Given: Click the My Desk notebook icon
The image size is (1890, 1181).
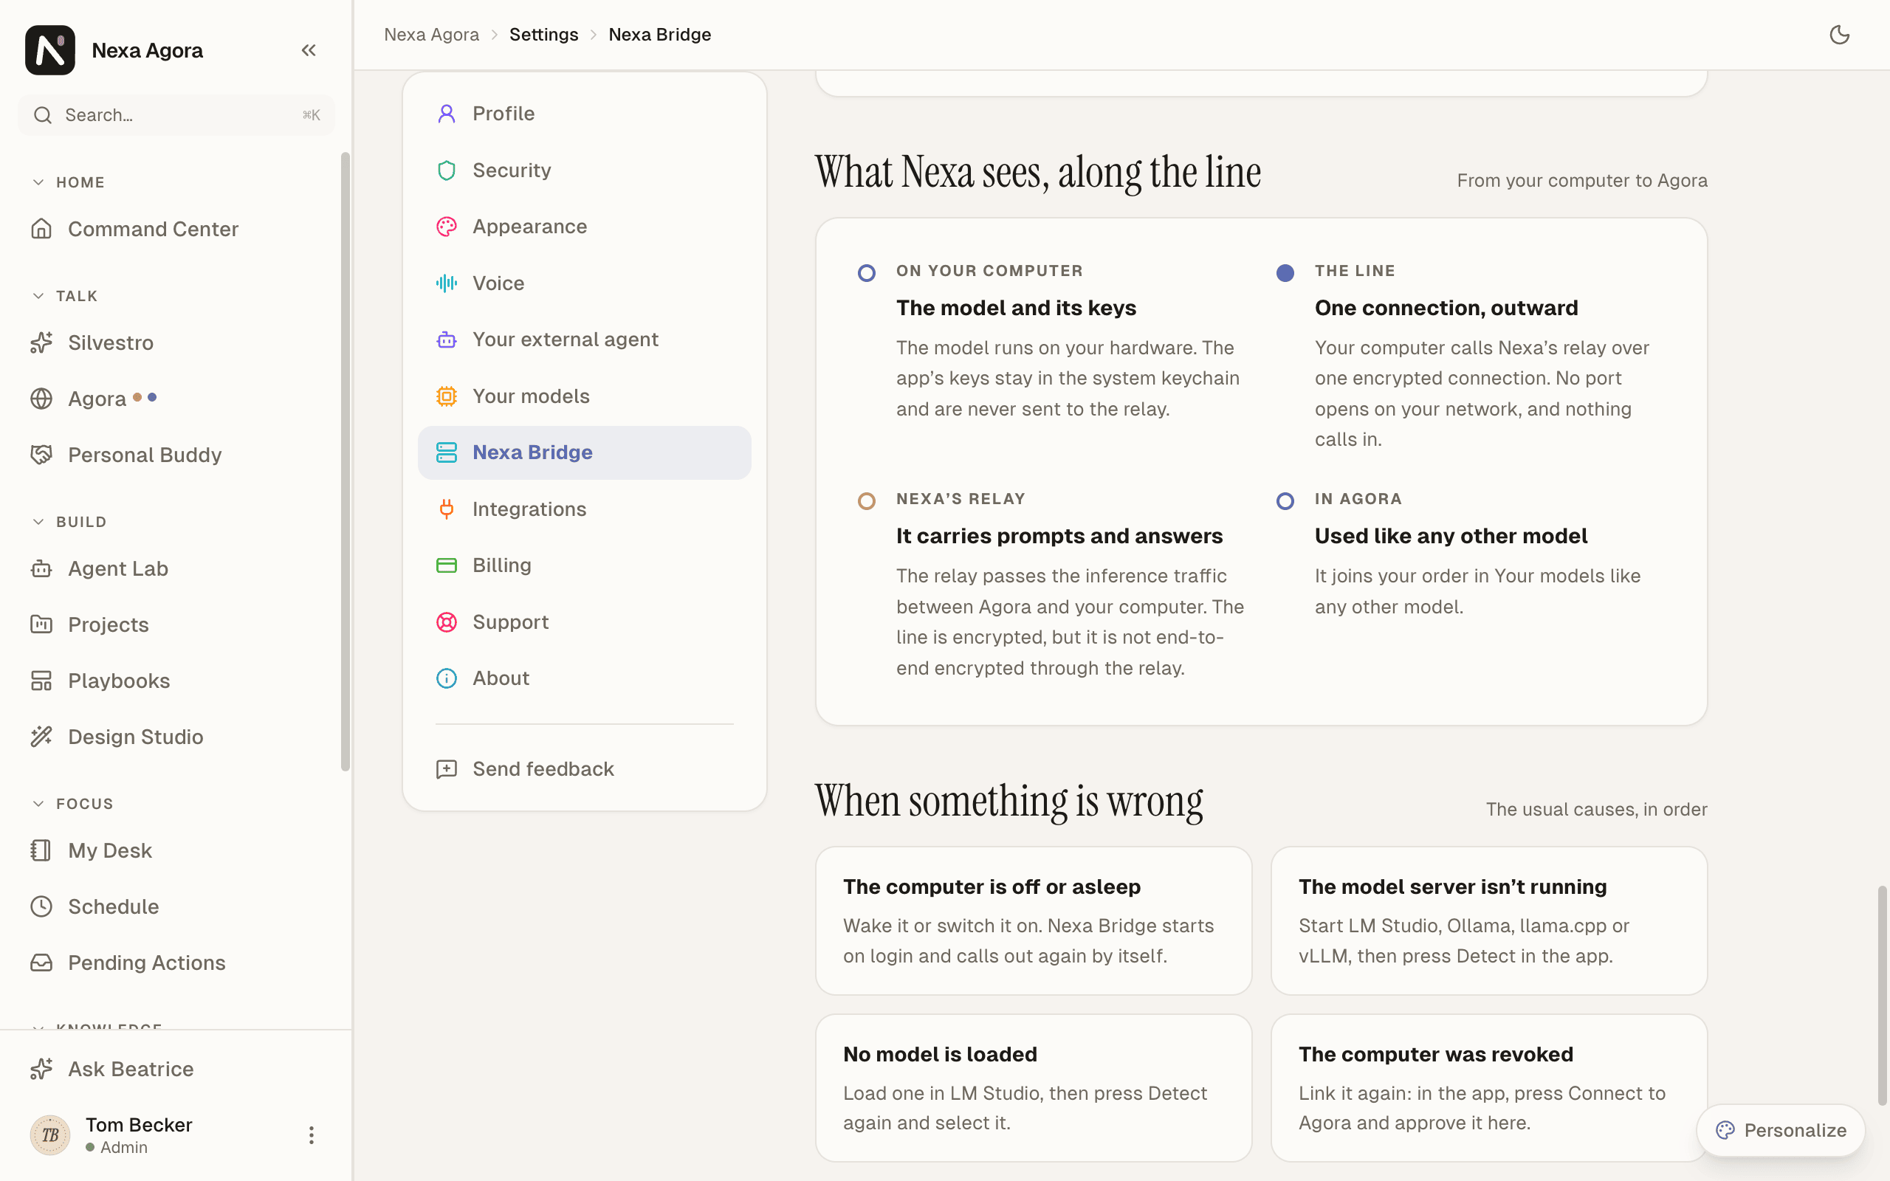Looking at the screenshot, I should 41,850.
